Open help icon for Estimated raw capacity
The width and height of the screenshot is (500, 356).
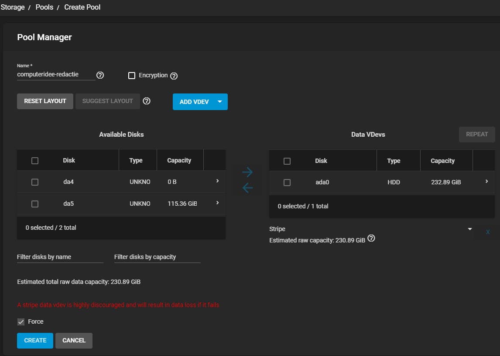pyautogui.click(x=371, y=238)
